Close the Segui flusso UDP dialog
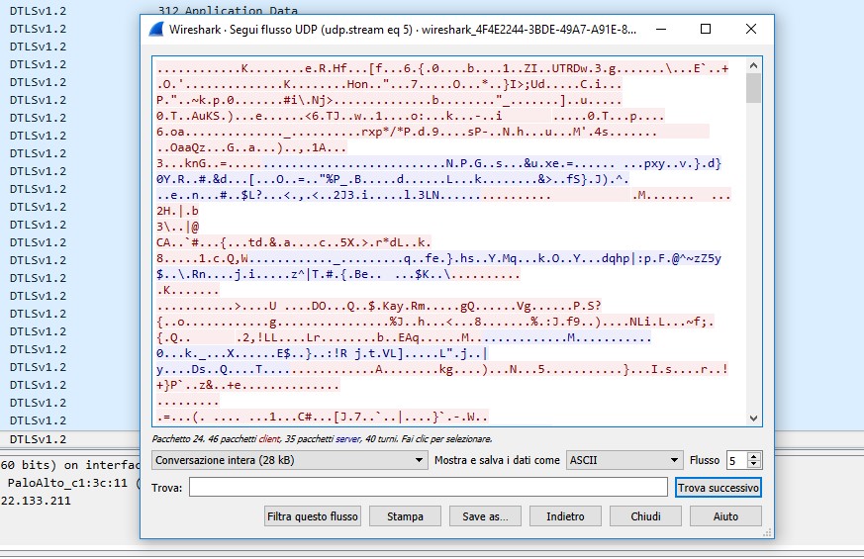864x559 pixels. coord(751,30)
